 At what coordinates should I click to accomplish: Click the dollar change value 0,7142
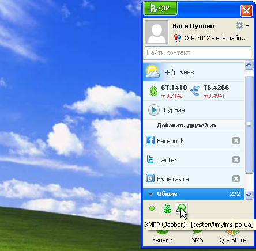click(174, 96)
